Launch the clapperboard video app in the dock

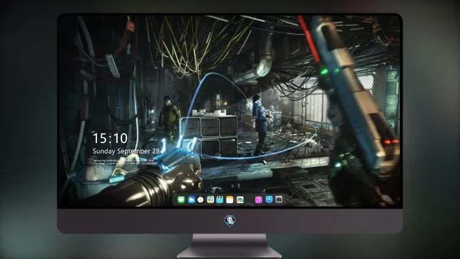pos(220,200)
